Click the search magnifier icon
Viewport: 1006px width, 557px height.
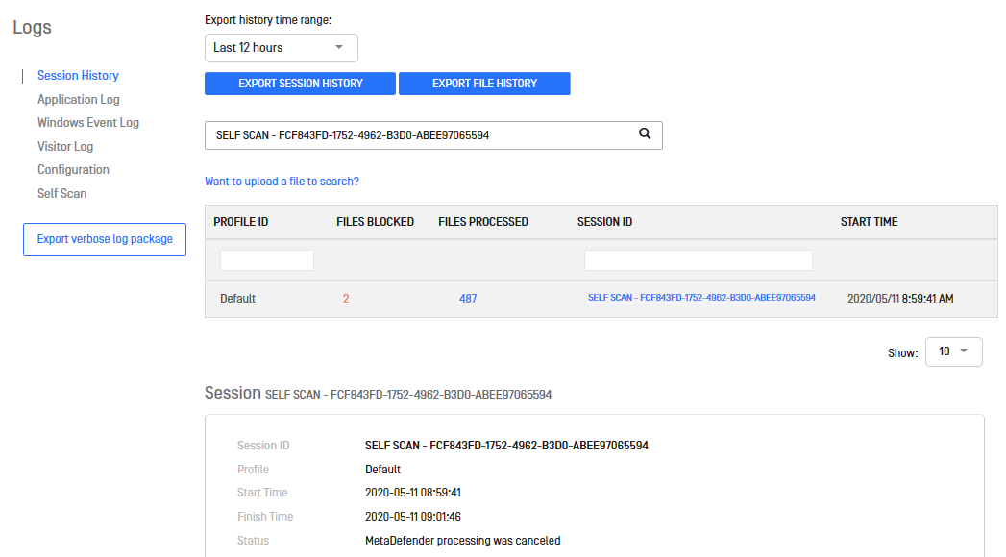pos(645,133)
